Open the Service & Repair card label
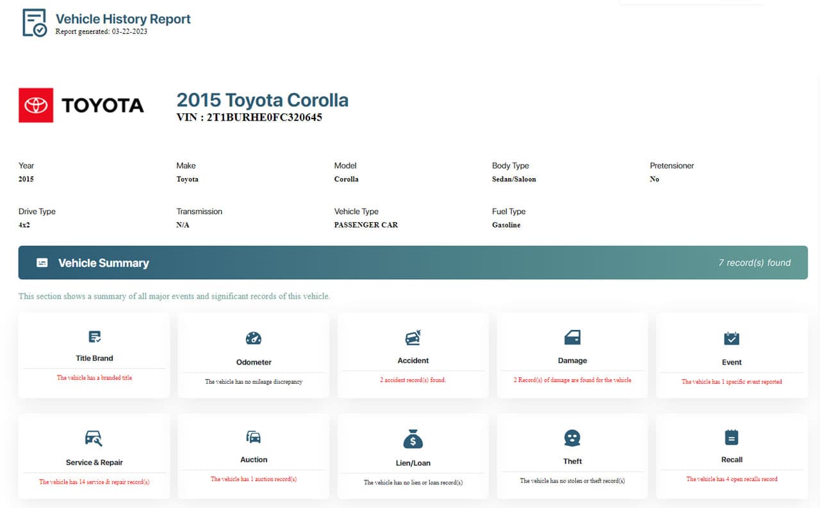820x508 pixels. [x=94, y=463]
